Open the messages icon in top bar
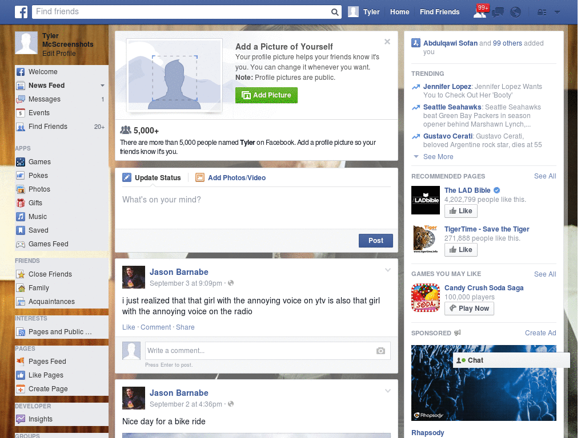 click(498, 13)
